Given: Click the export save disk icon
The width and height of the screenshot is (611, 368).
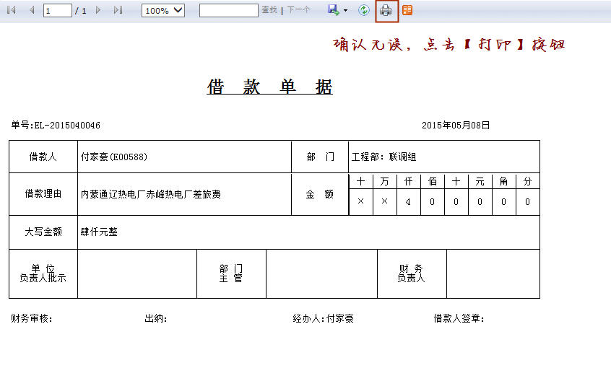Looking at the screenshot, I should pos(334,10).
